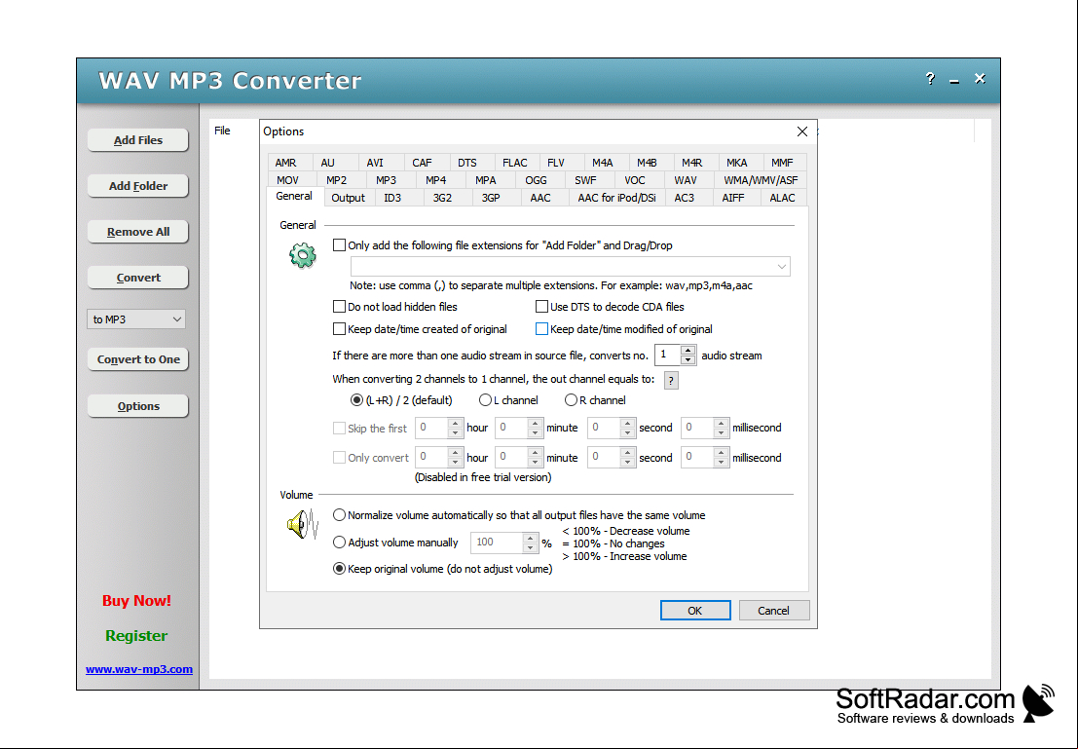Open the file extensions combo box dropdown
1078x749 pixels.
781,266
